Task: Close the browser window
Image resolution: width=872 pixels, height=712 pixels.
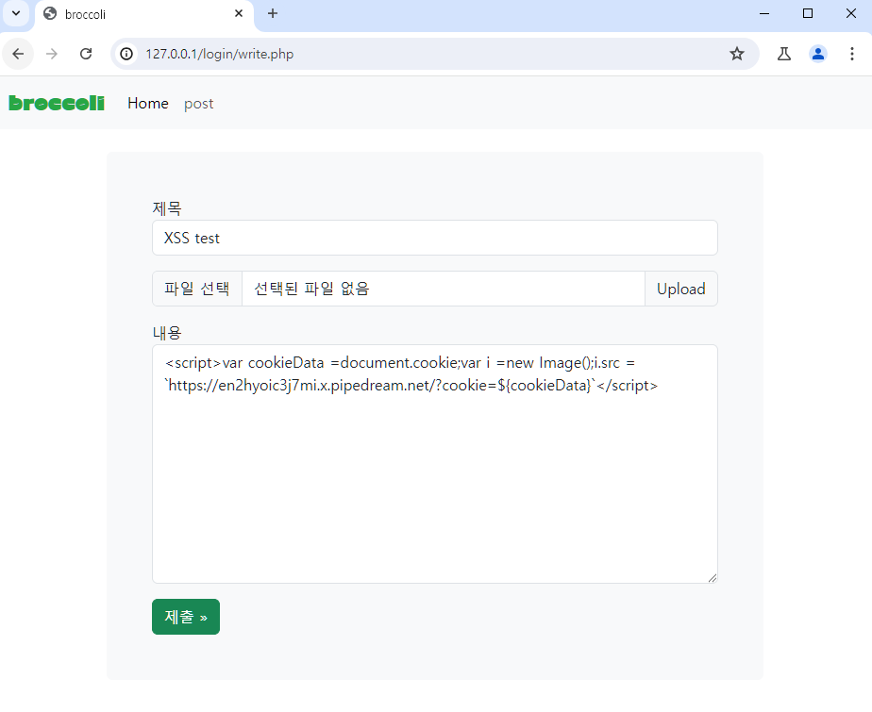Action: [x=851, y=13]
